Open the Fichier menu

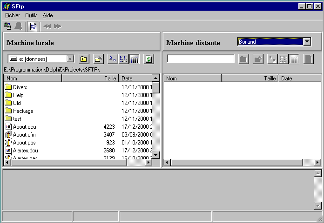(x=12, y=15)
